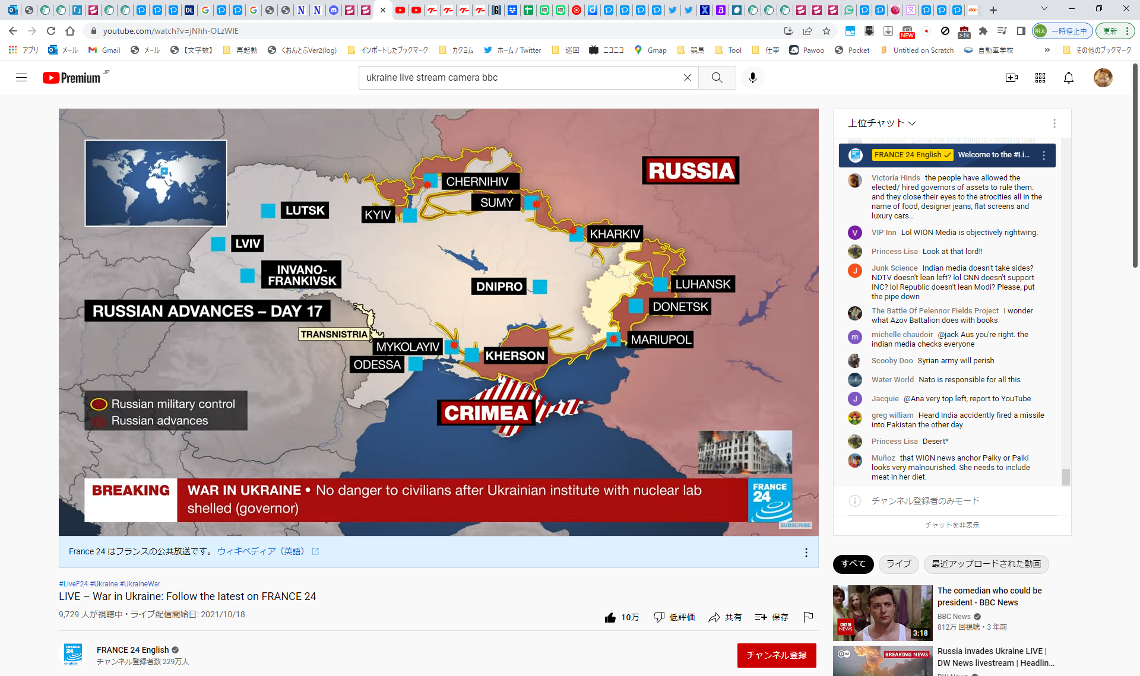Report video using flag icon
The image size is (1140, 676).
[808, 617]
